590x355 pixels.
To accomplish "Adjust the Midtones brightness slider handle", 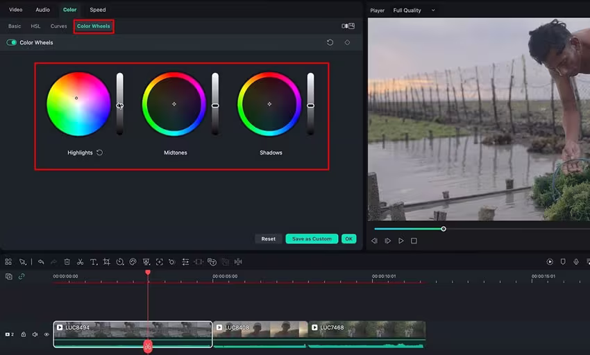I will pyautogui.click(x=215, y=105).
